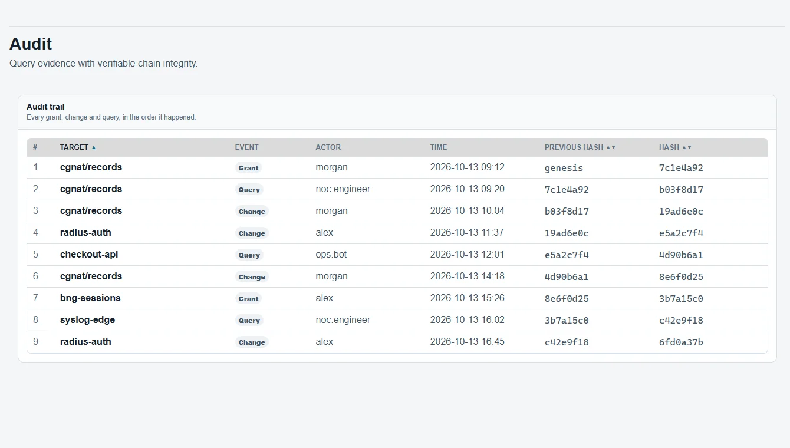This screenshot has height=448, width=790.
Task: Select the bng-sessions target cell
Action: (x=90, y=298)
